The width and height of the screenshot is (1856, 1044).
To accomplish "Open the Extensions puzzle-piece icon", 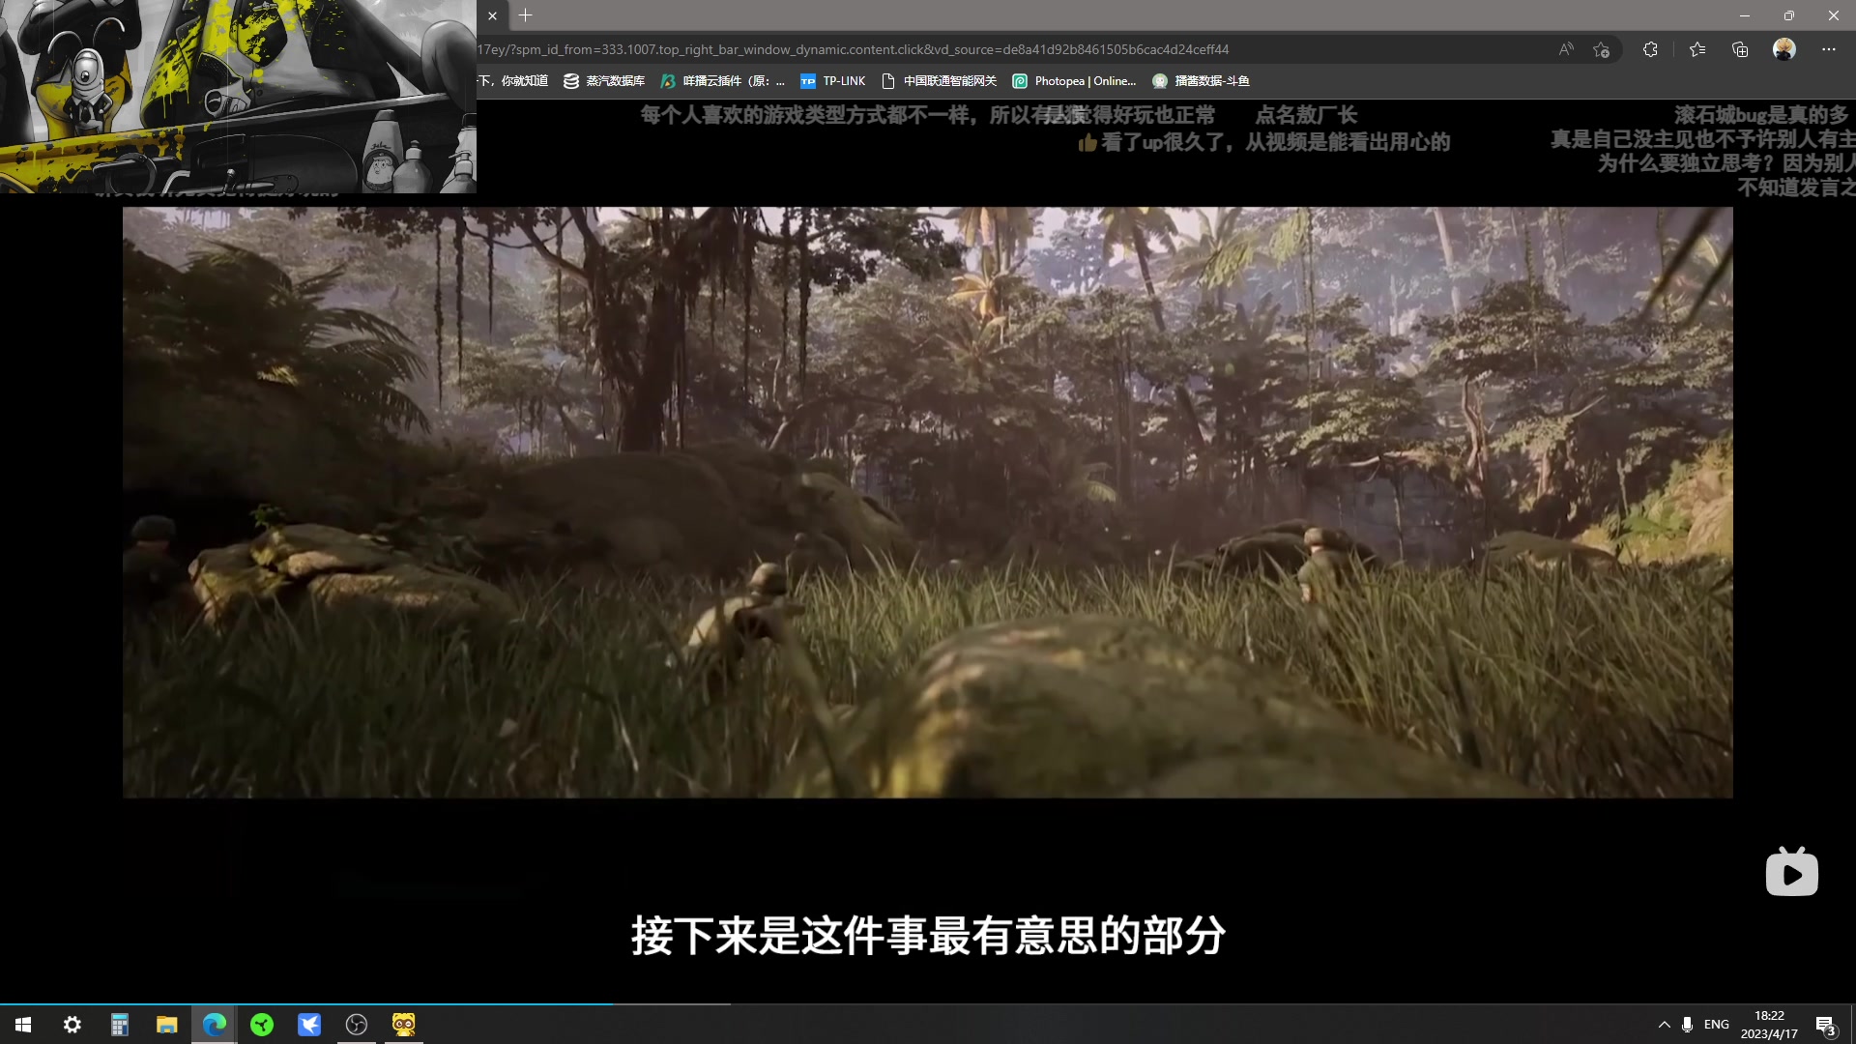I will (1650, 49).
